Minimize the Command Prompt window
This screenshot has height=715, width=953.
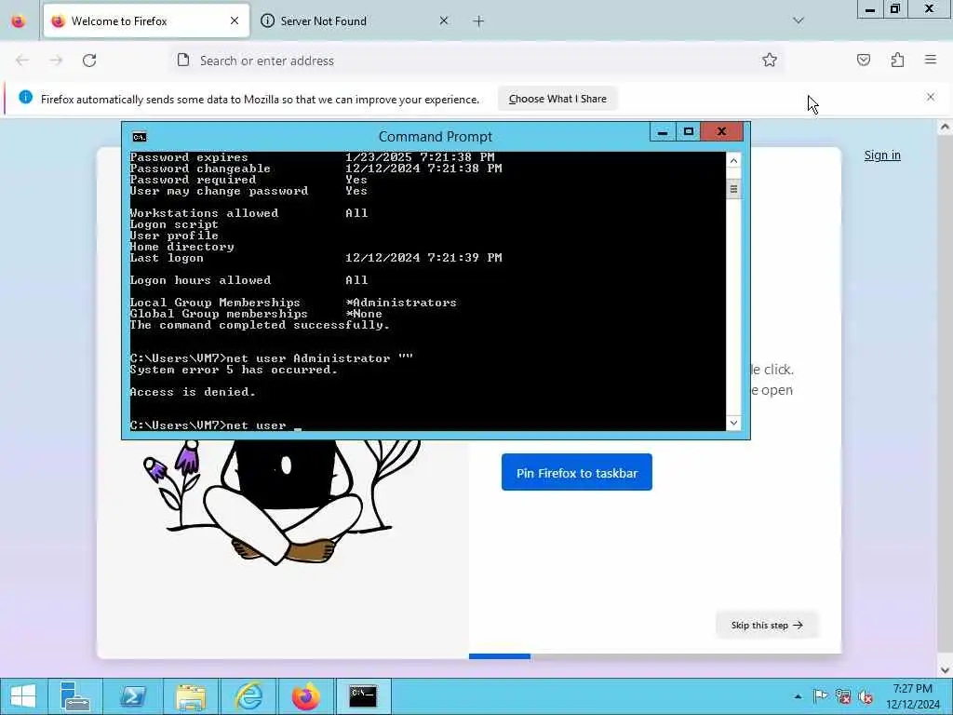[663, 132]
